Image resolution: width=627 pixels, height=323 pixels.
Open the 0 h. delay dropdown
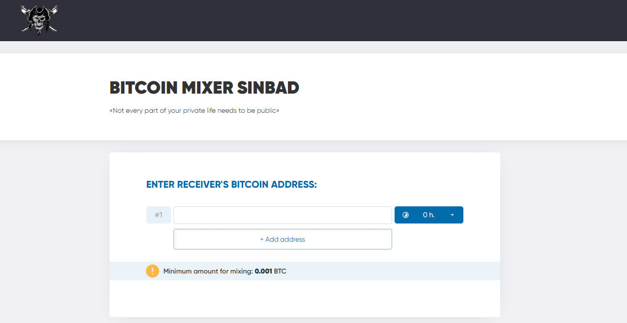(x=429, y=215)
